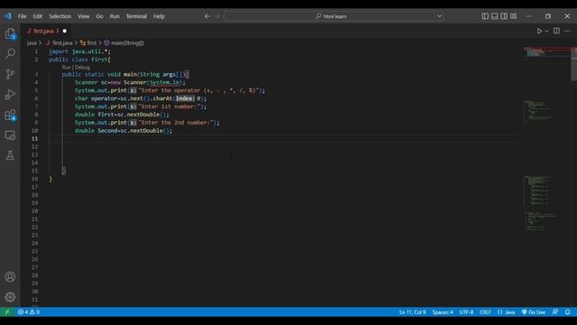Click the feedback icon in status bar
The image size is (577, 325).
point(555,312)
